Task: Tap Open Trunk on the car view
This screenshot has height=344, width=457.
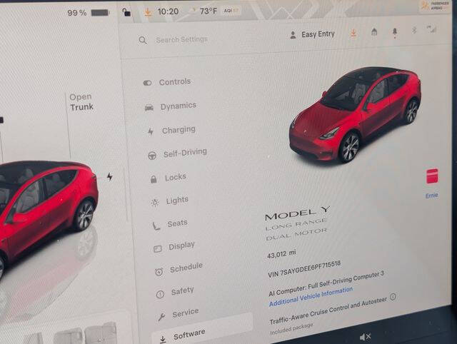Action: click(x=81, y=102)
